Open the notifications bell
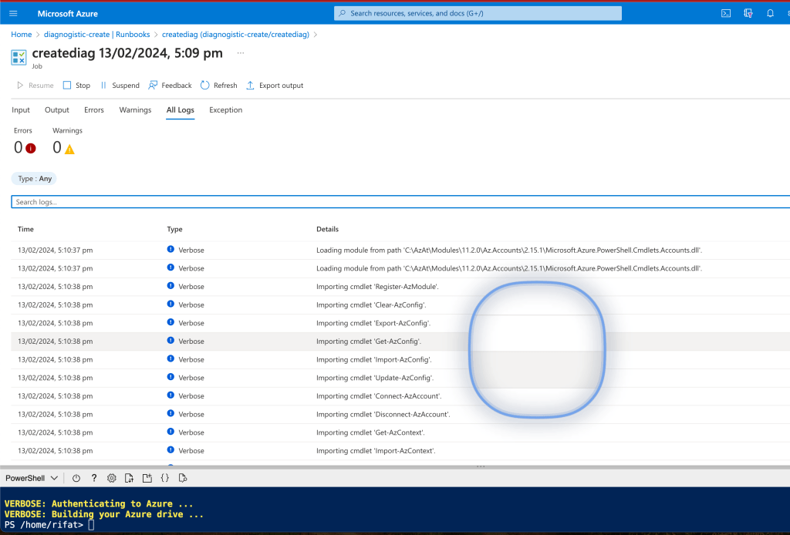Viewport: 790px width, 535px height. click(x=771, y=14)
